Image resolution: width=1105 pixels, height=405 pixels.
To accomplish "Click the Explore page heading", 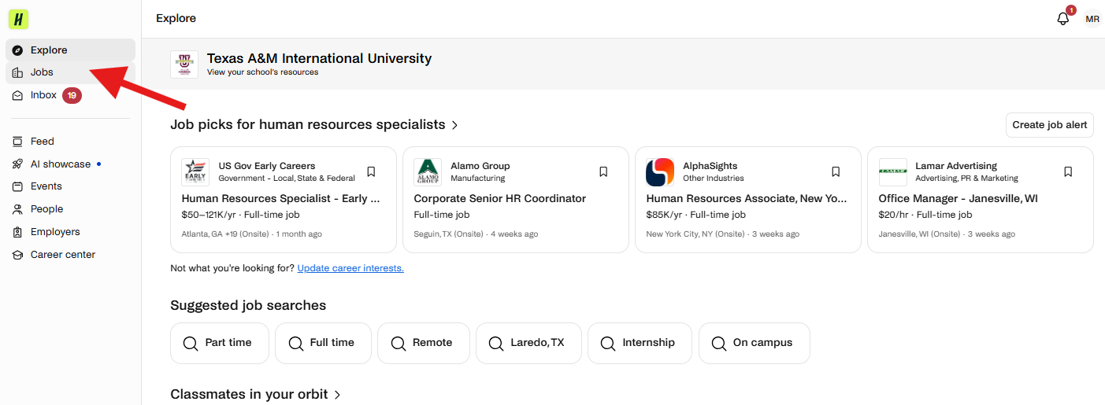I will 176,19.
